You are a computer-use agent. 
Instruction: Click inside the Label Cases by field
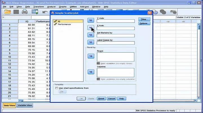pyautogui.click(x=116, y=43)
